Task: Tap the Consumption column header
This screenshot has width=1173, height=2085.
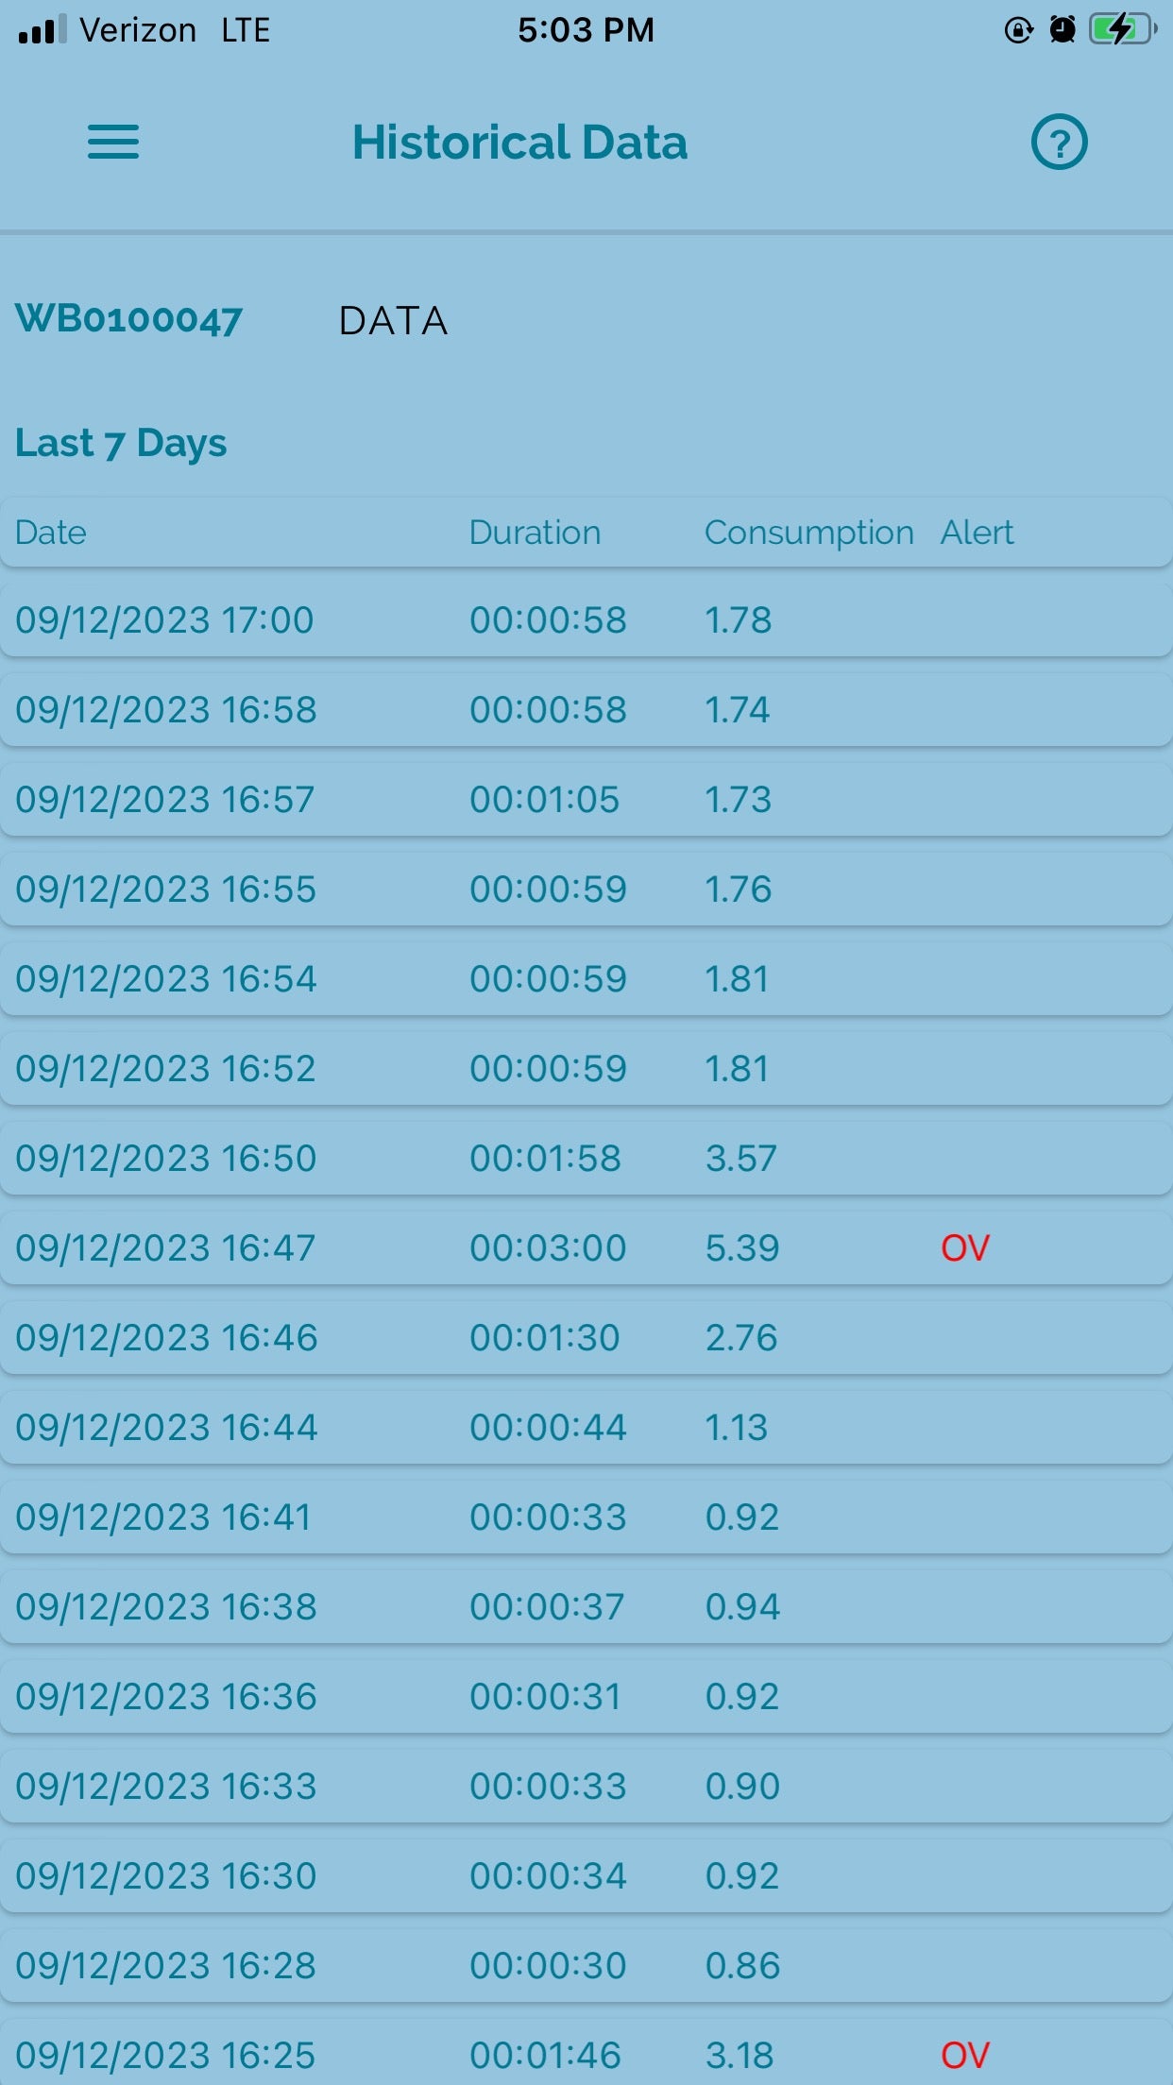Action: pyautogui.click(x=808, y=533)
